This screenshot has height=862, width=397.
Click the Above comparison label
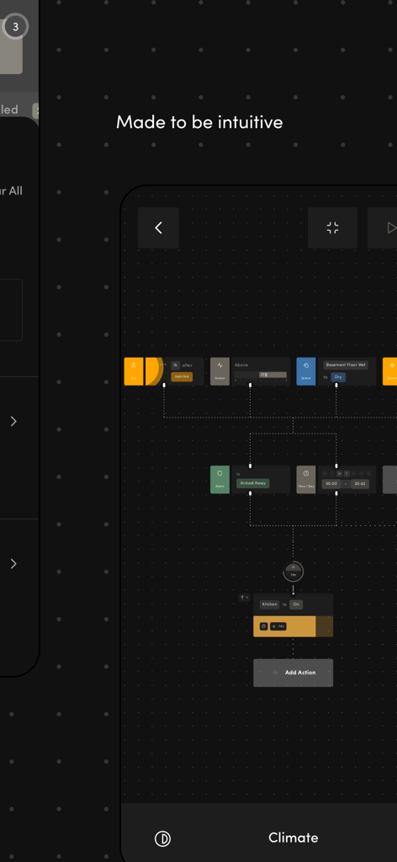241,365
